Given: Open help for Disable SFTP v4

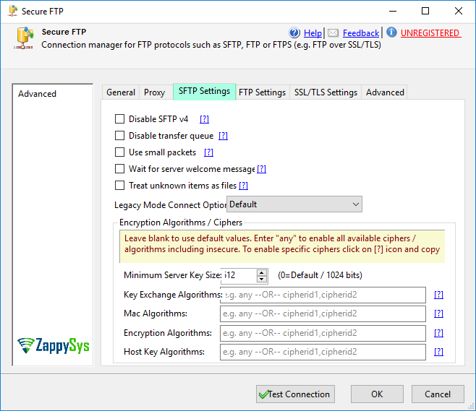Looking at the screenshot, I should pos(204,119).
